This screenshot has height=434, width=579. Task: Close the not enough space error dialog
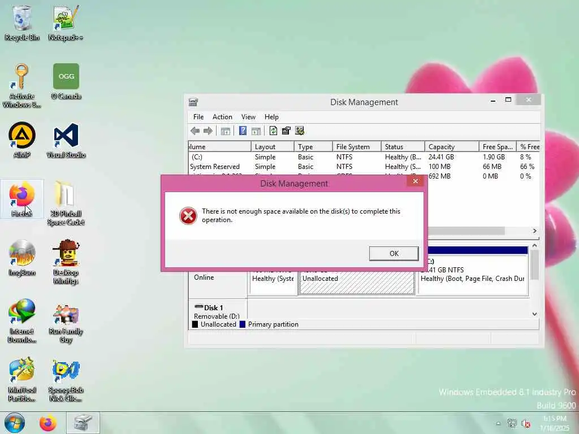[415, 181]
